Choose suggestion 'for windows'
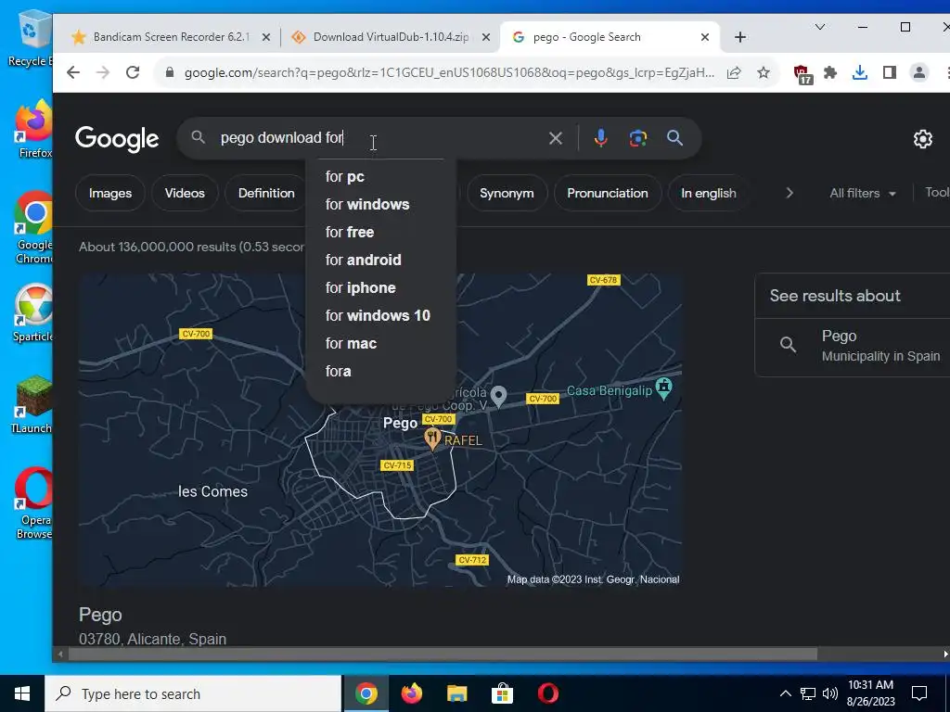Viewport: 950px width, 712px height. [x=380, y=205]
